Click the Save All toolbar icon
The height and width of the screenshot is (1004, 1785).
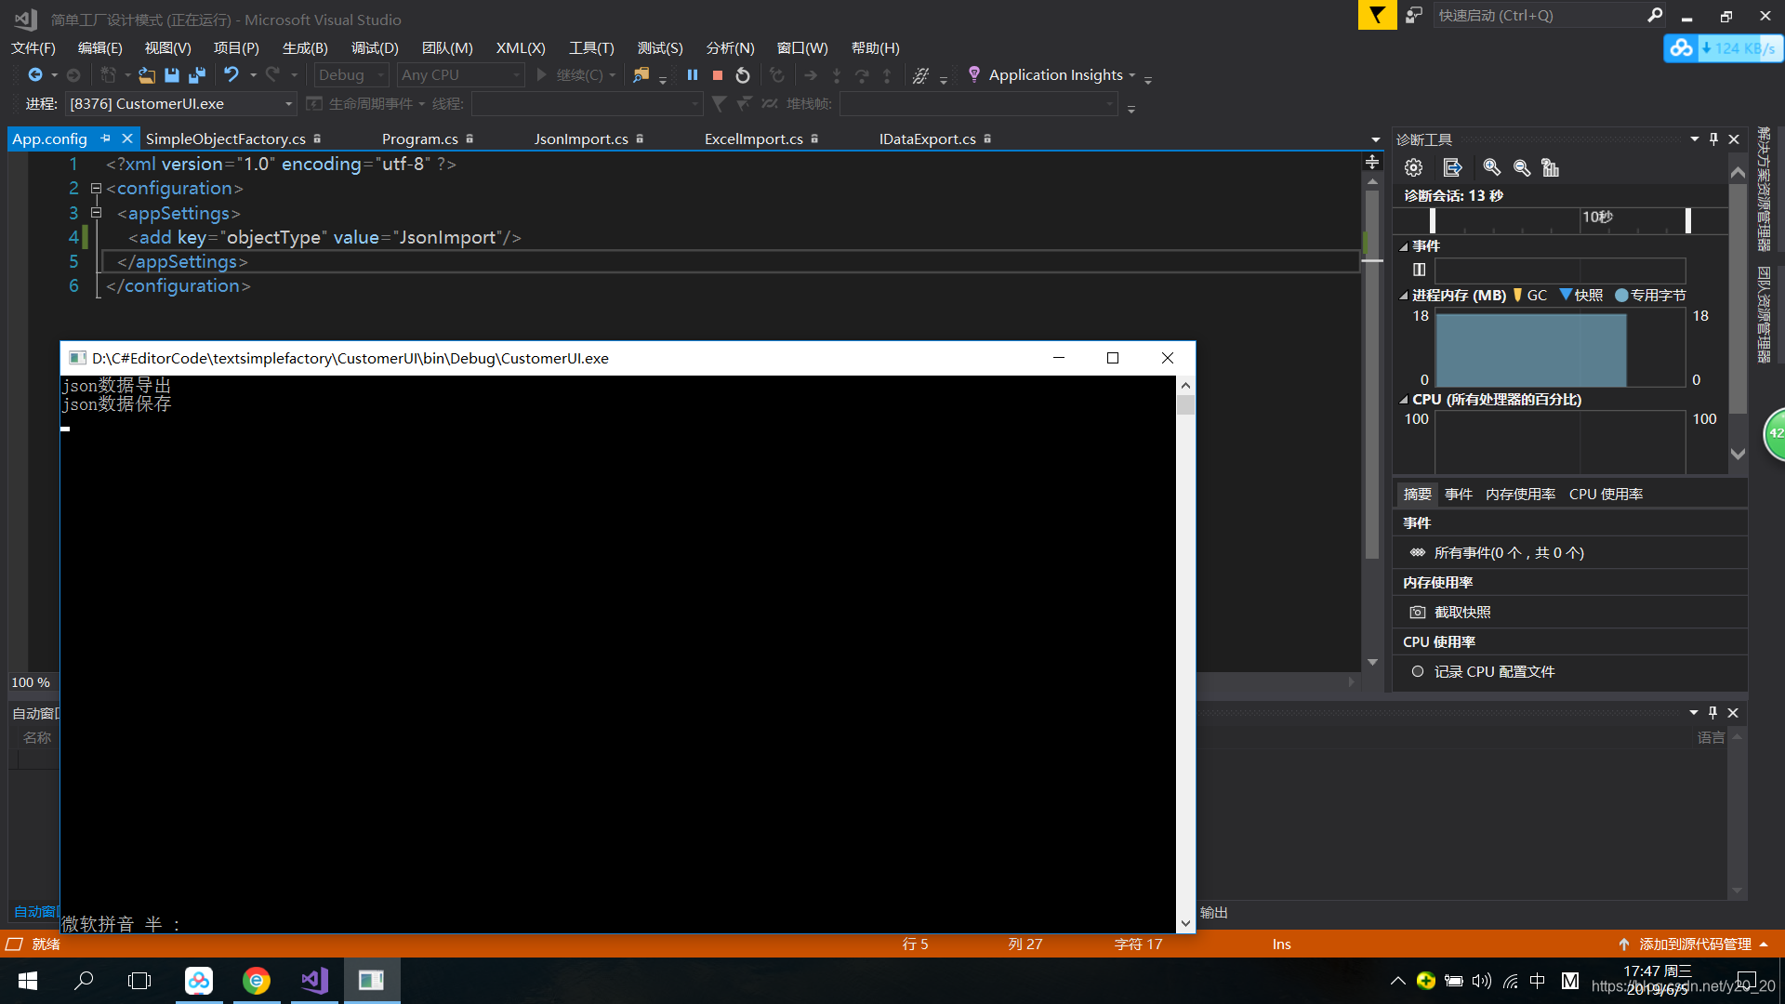point(197,75)
